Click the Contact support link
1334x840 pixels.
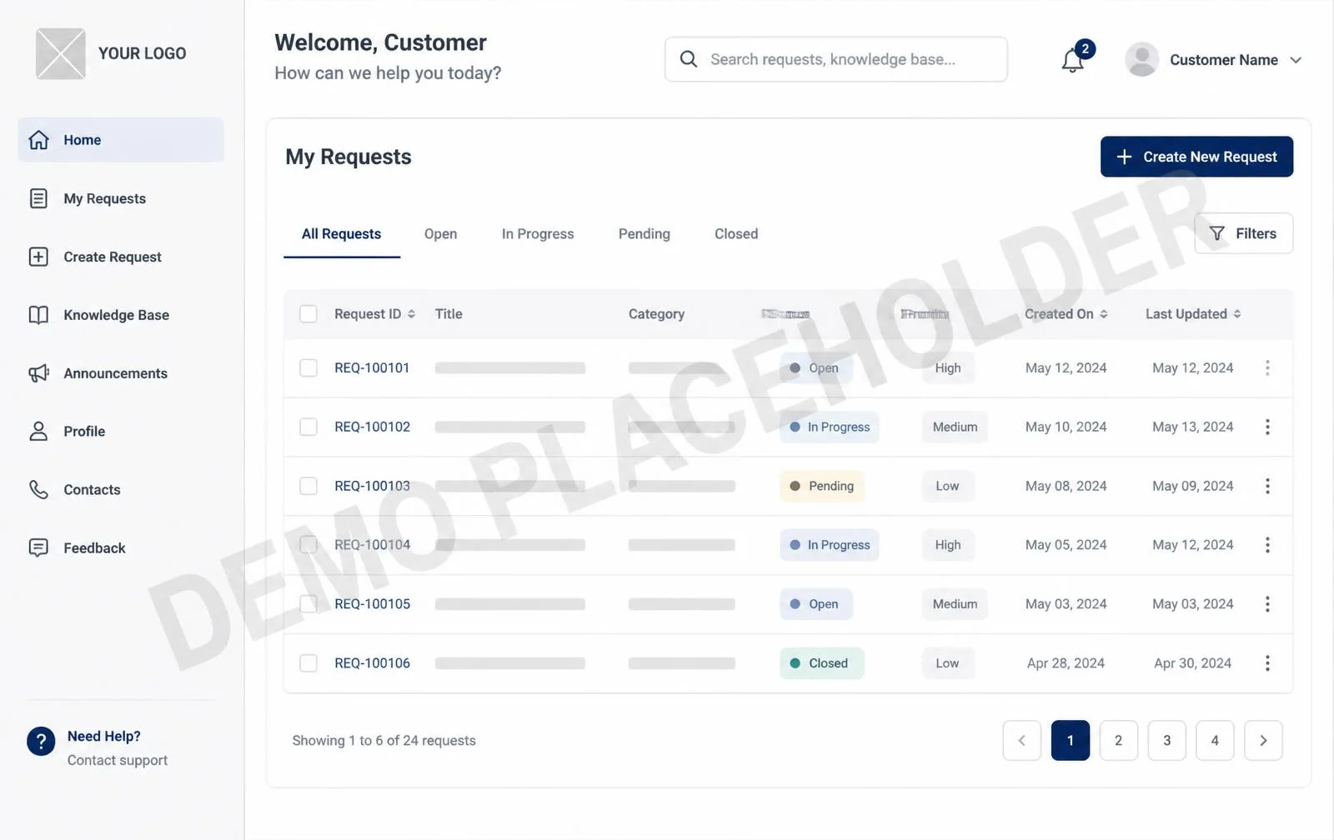point(118,760)
